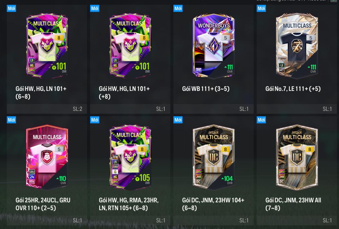Click the Mới badge on 25HR, 24UCL, GRU pack
339x229 pixels.
click(x=11, y=120)
